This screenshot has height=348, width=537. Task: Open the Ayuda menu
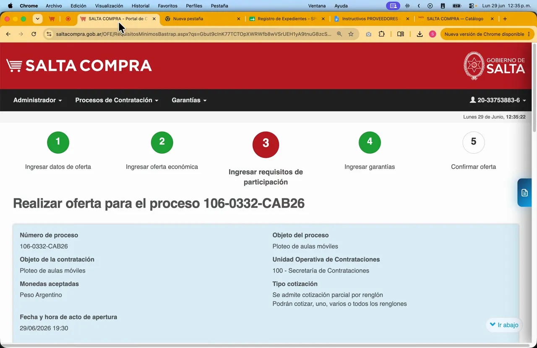coord(341,6)
